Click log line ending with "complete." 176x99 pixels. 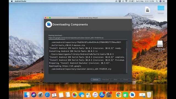pos(87,57)
